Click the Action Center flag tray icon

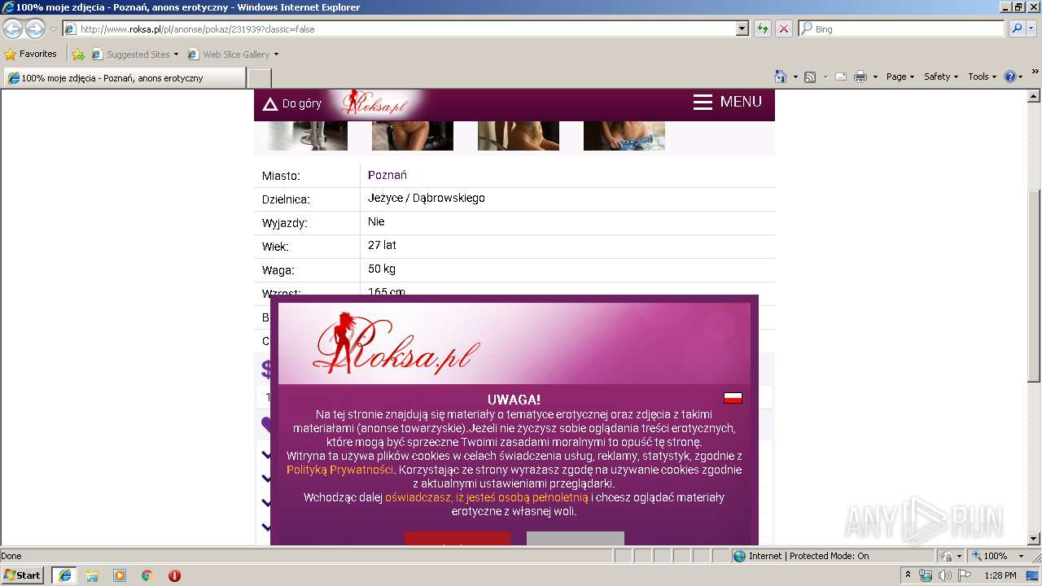pos(963,575)
